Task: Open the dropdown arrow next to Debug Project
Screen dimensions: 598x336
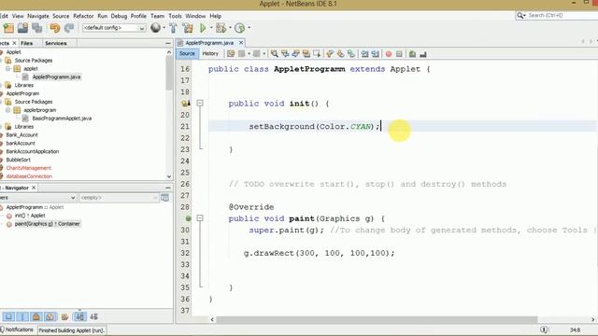Action: coord(230,28)
